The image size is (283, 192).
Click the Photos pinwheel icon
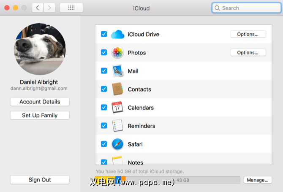tap(117, 52)
